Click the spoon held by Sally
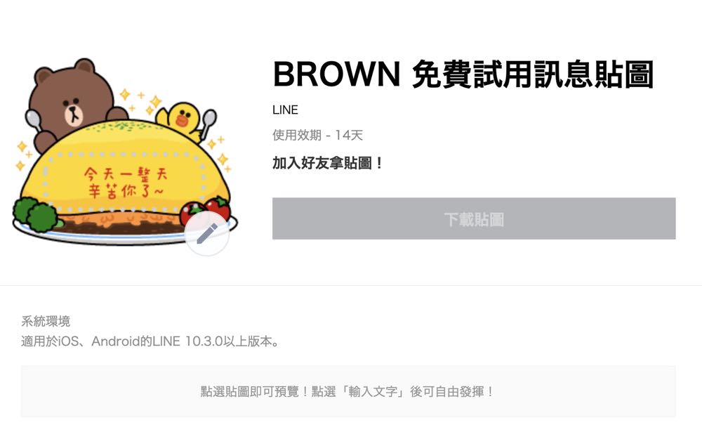The height and width of the screenshot is (439, 702). [x=207, y=123]
